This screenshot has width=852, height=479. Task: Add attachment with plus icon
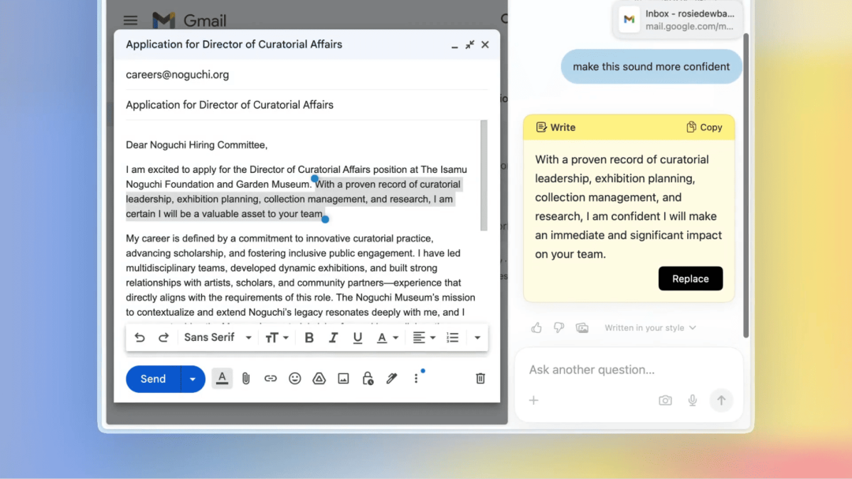[533, 401]
